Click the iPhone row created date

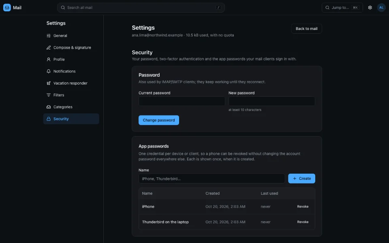coord(225,207)
